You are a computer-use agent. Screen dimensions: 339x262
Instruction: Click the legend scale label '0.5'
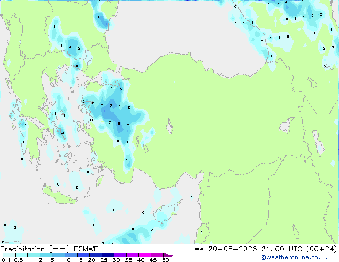(x=19, y=260)
